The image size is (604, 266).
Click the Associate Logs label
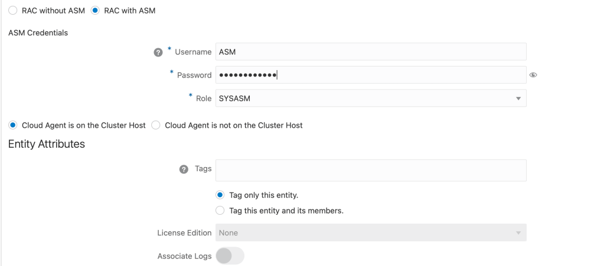184,256
